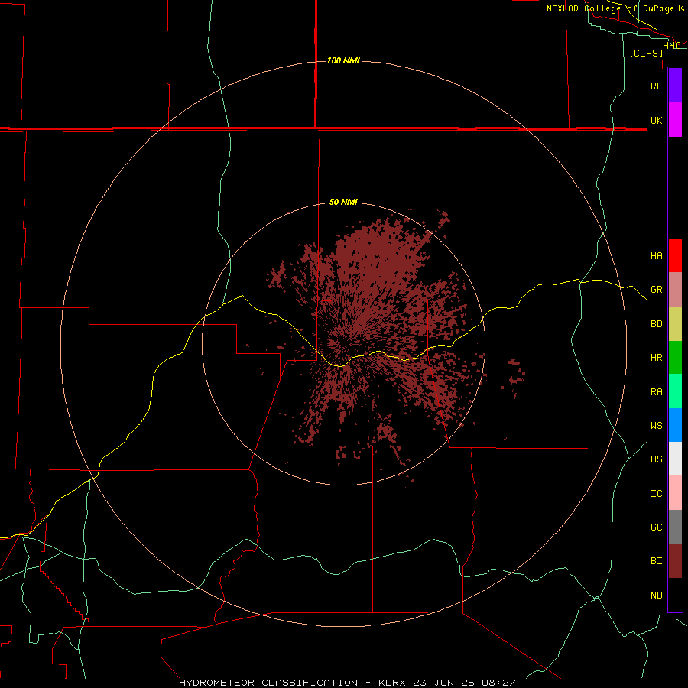Click the WS legend label
The height and width of the screenshot is (688, 688).
coord(657,426)
